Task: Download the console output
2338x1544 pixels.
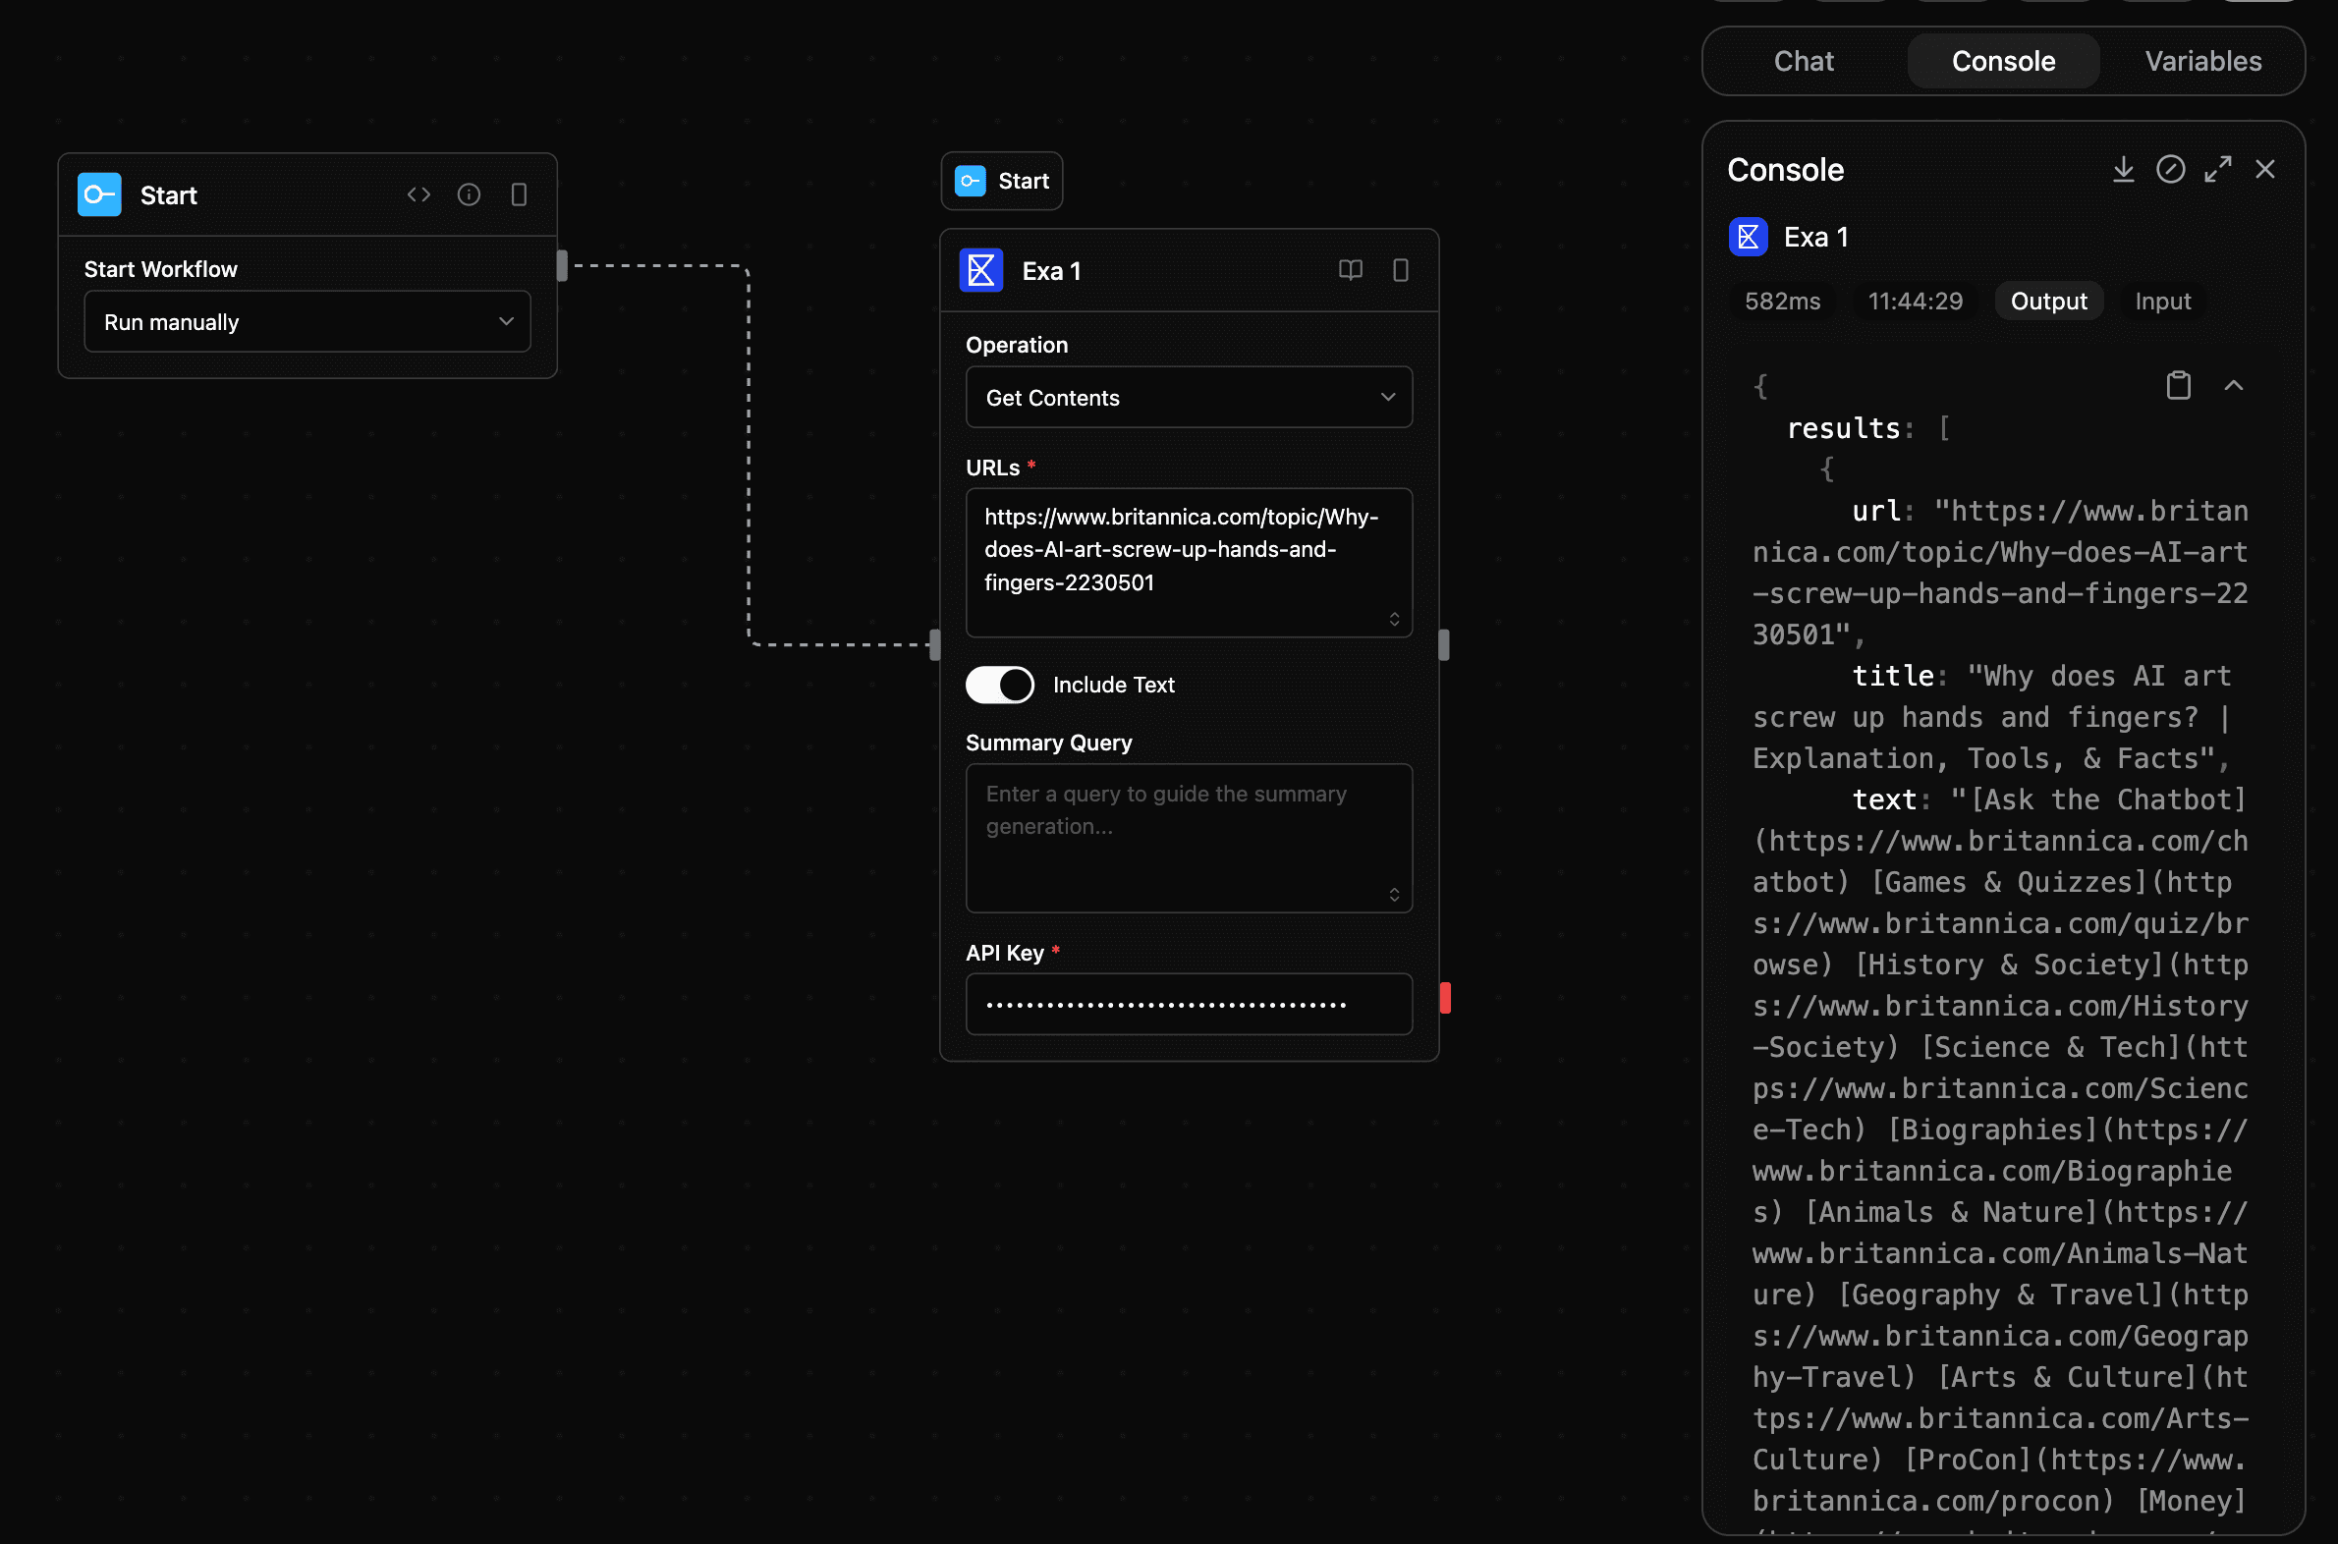Action: (x=2123, y=169)
